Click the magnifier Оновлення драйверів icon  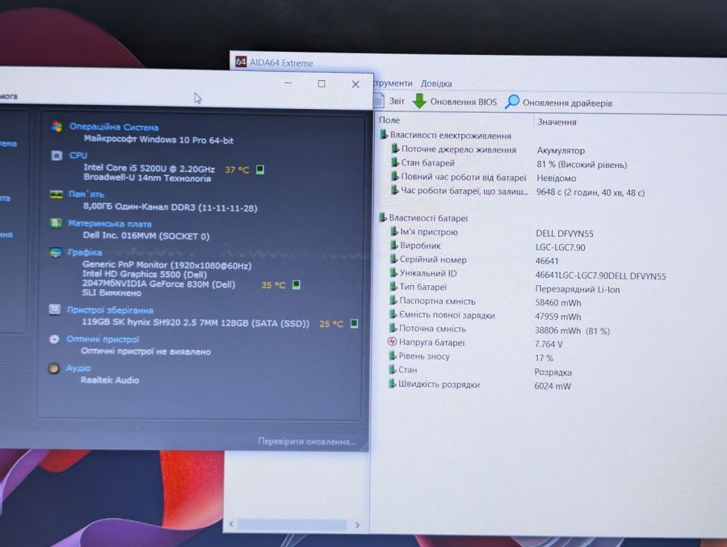(512, 102)
